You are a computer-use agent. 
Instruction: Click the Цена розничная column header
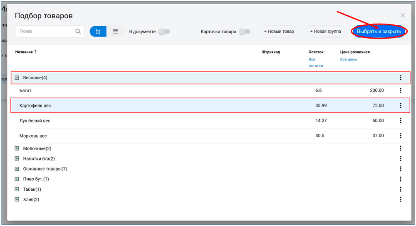coord(355,52)
